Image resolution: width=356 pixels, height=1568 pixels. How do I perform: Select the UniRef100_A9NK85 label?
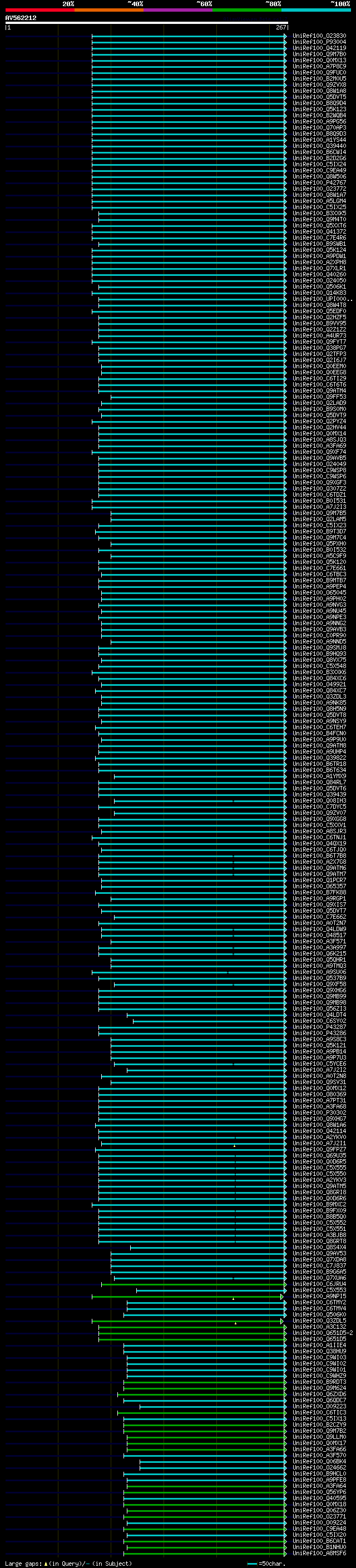tap(319, 703)
